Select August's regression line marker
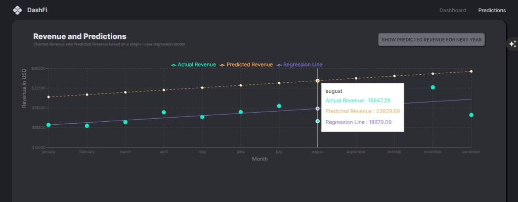 (318, 109)
